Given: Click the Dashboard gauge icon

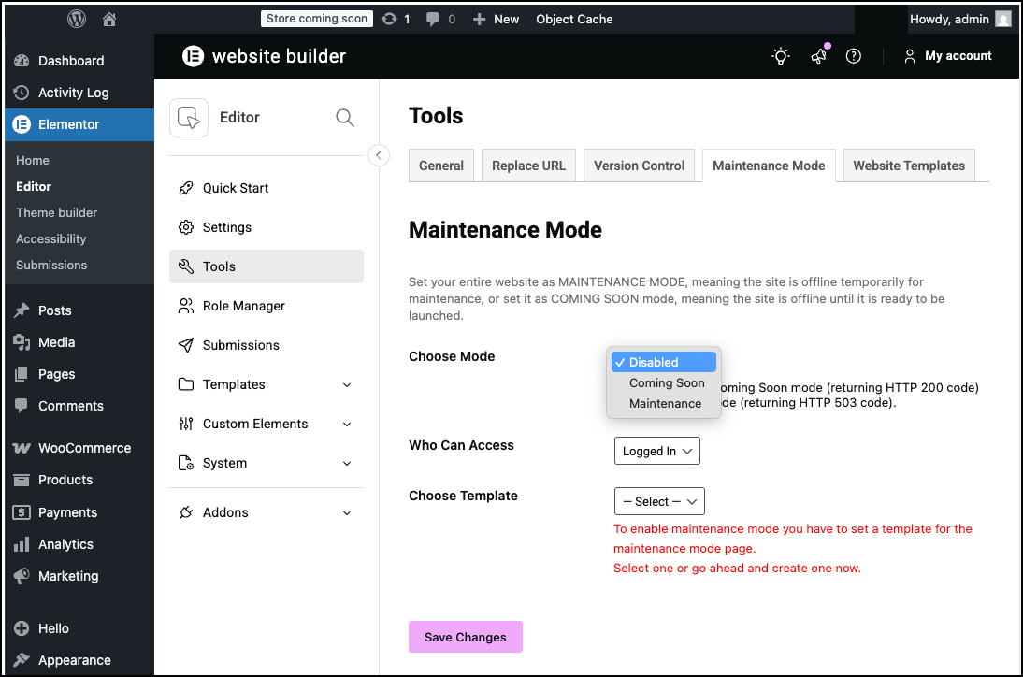Looking at the screenshot, I should click(22, 61).
